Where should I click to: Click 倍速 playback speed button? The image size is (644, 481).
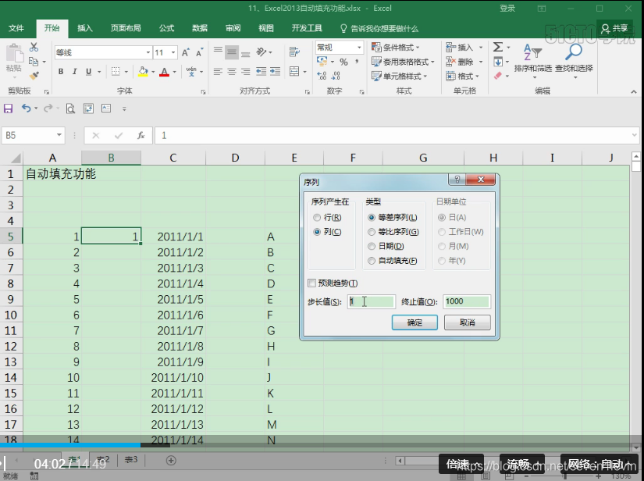461,465
